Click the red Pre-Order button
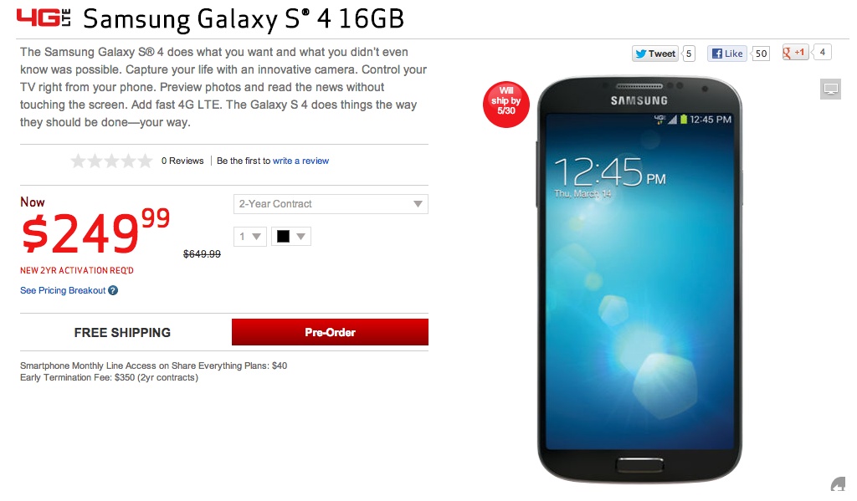This screenshot has width=857, height=501. (x=330, y=332)
